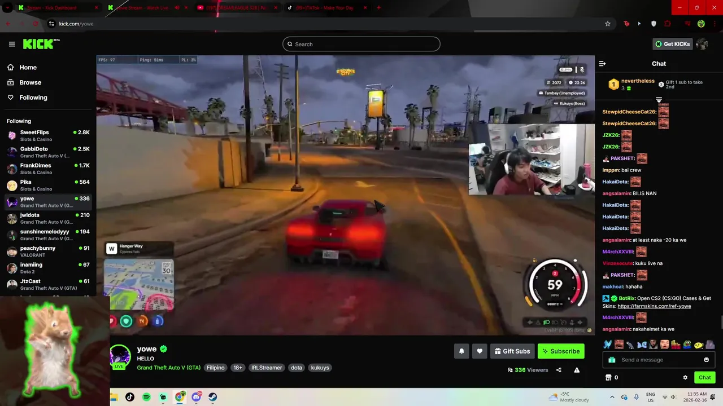The image size is (723, 406).
Task: Open FrankDimes channel in Following list
Action: [x=48, y=169]
